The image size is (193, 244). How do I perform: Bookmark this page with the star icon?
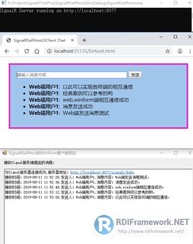coord(167,51)
